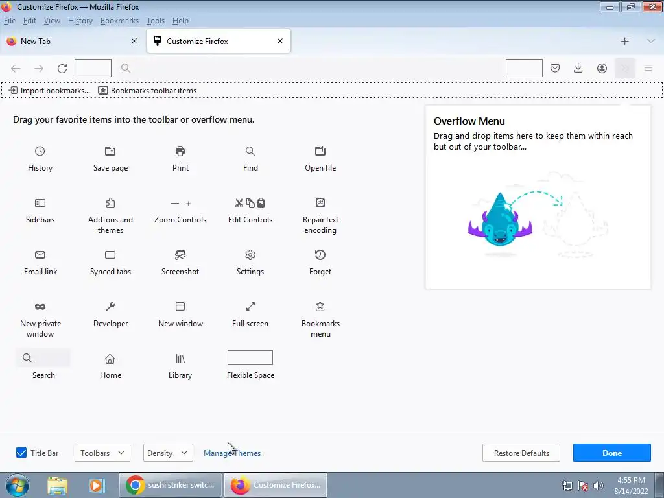Open File Explorer from taskbar
Screen dimensions: 664x498
coord(58,485)
